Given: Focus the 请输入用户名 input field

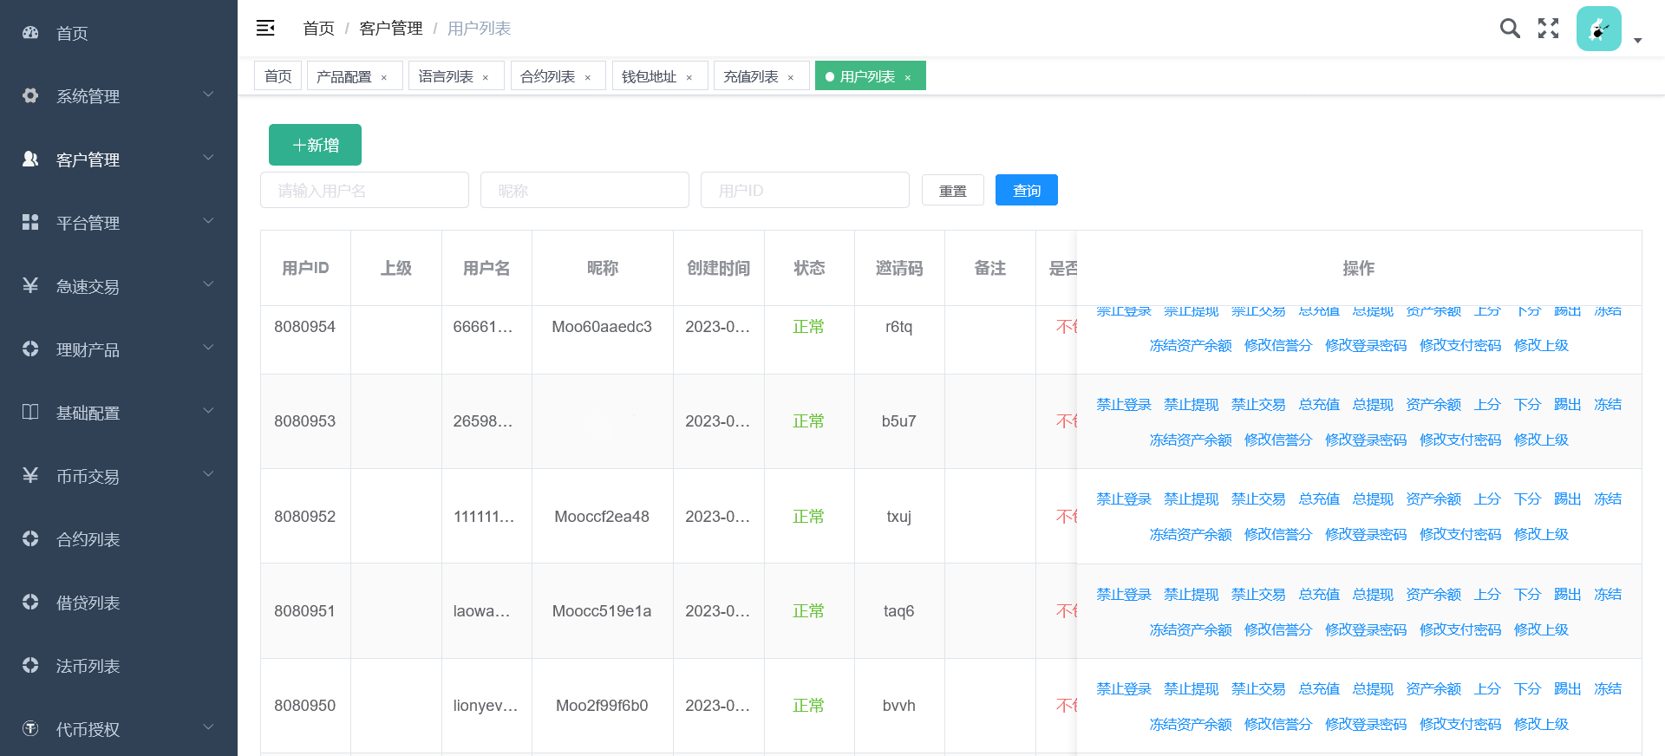Looking at the screenshot, I should pos(364,190).
